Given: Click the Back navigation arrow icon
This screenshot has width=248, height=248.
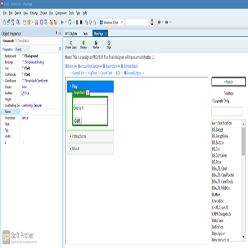Looking at the screenshot, I should coord(159,22).
